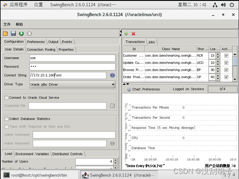Click the admin password test icon

[x=113, y=144]
